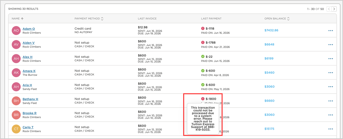Open the Adam O account link

(29, 29)
